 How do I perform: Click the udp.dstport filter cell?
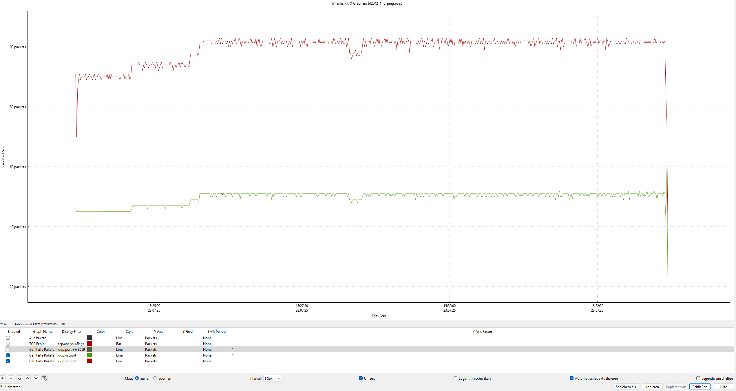pyautogui.click(x=72, y=355)
